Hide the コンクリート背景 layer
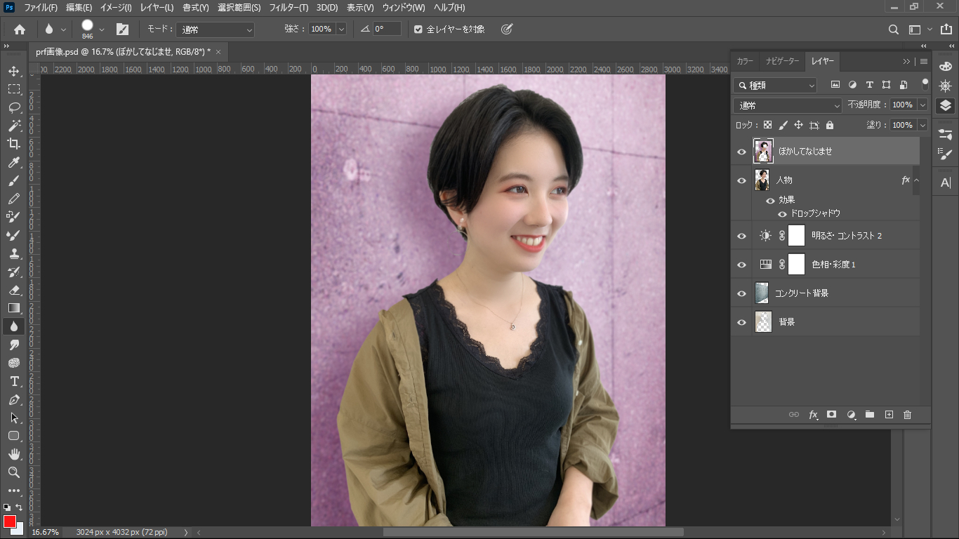This screenshot has width=959, height=539. (x=741, y=293)
